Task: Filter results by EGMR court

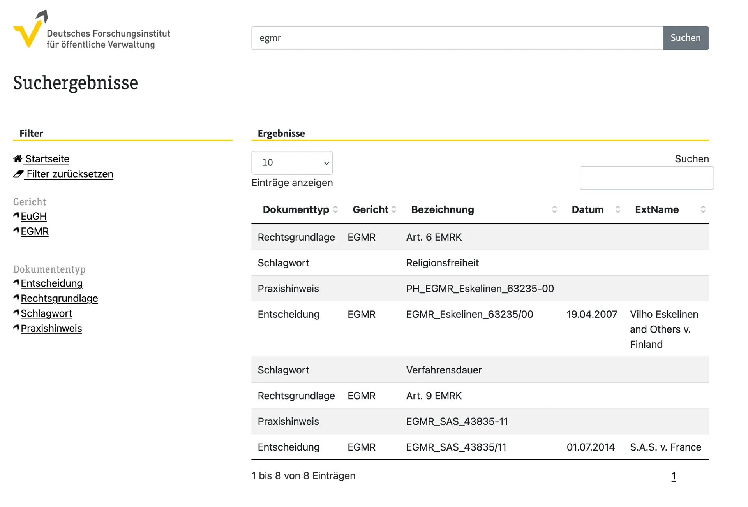Action: [x=35, y=231]
